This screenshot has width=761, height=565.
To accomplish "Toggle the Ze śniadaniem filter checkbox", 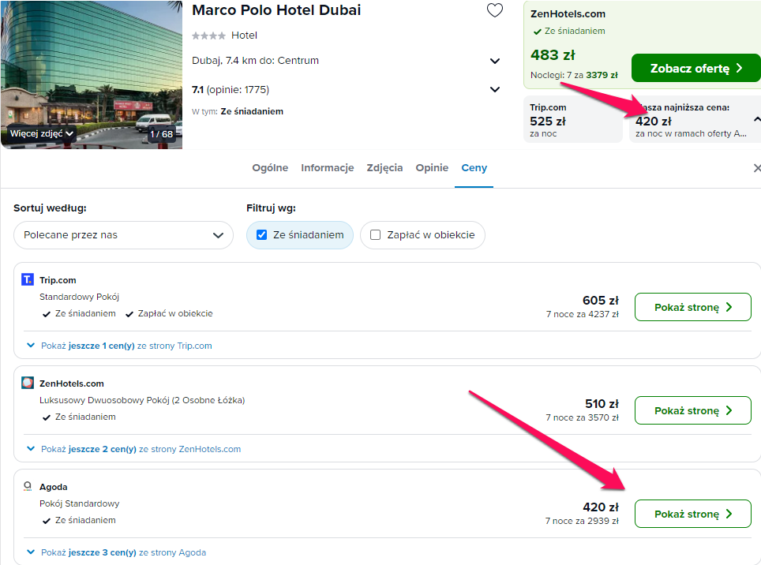I will tap(261, 234).
